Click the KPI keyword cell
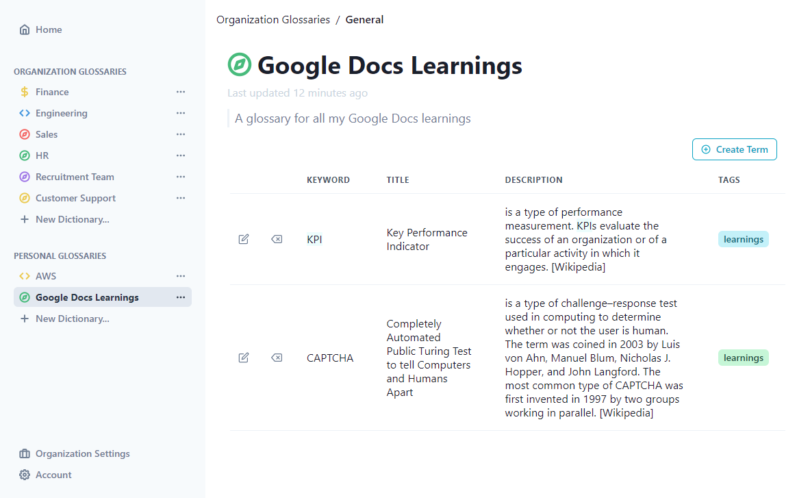Viewport: 810px width, 498px height. [x=314, y=239]
